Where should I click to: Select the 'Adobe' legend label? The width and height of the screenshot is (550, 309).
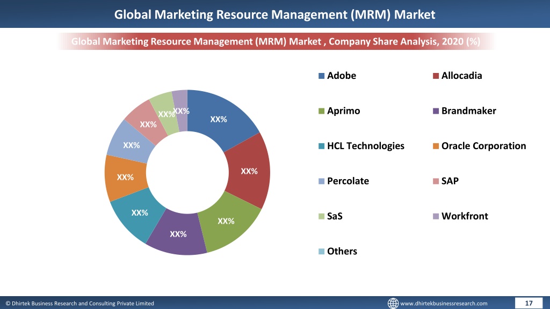click(341, 76)
